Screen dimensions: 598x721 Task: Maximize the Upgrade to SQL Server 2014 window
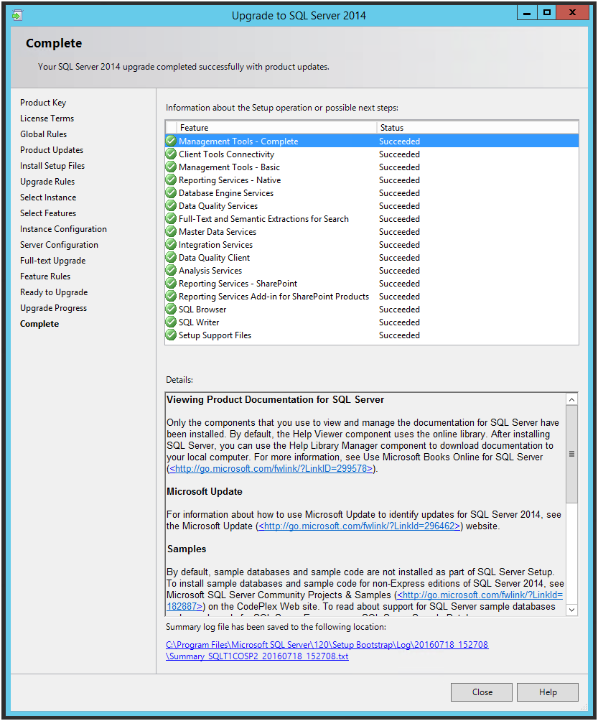click(x=546, y=13)
